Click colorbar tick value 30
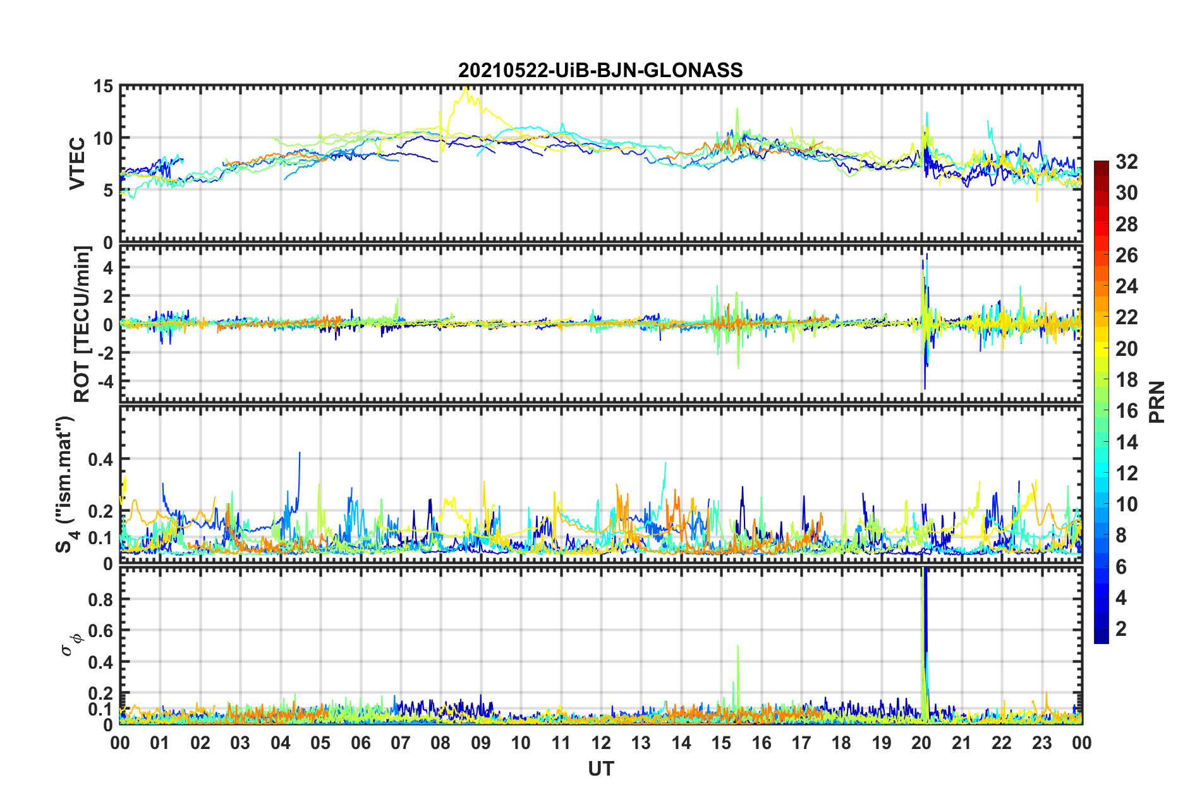 click(1126, 193)
